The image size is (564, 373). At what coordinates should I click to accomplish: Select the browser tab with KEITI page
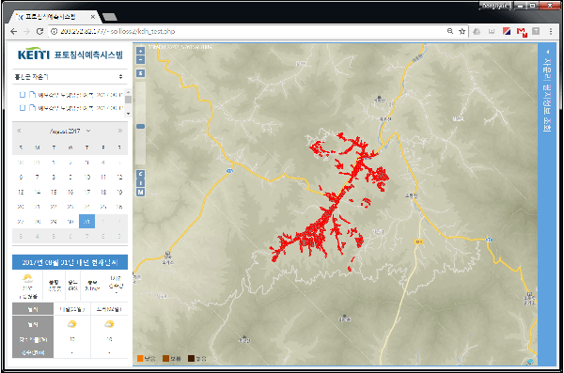pos(53,17)
